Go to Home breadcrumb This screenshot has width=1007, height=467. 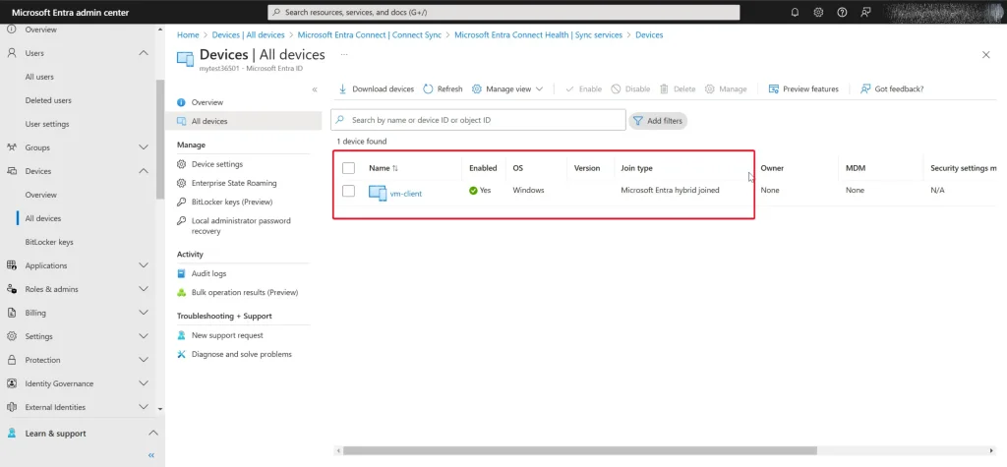(188, 35)
